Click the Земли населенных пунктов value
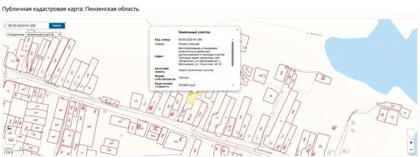This screenshot has height=157, width=420. 196,70
